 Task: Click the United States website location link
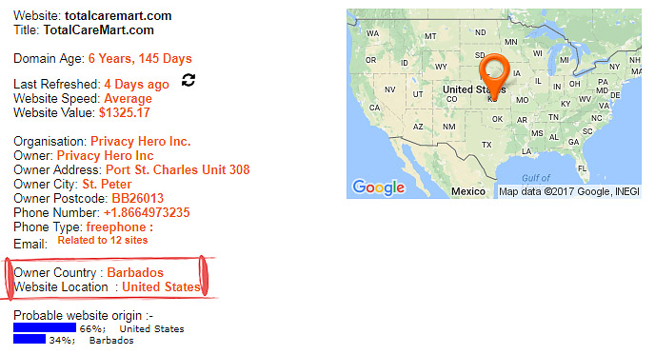161,286
